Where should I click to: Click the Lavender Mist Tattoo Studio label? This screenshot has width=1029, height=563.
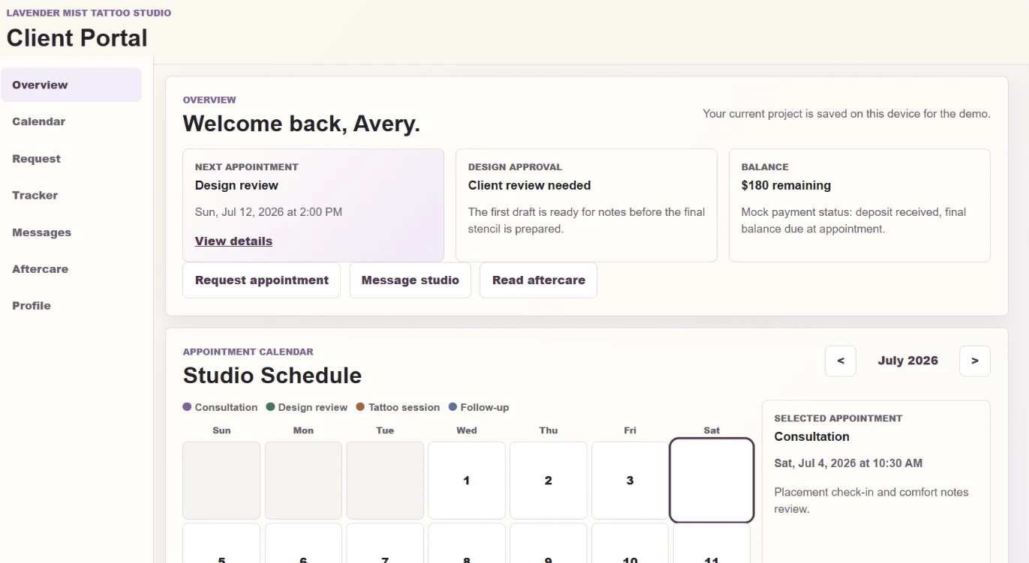89,13
